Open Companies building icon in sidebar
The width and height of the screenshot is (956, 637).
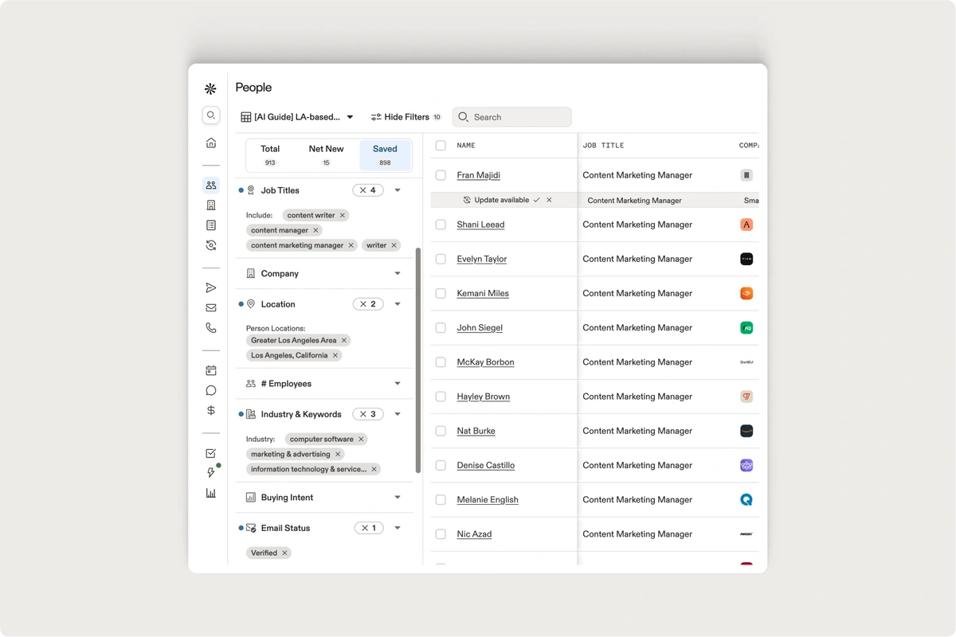pyautogui.click(x=210, y=205)
